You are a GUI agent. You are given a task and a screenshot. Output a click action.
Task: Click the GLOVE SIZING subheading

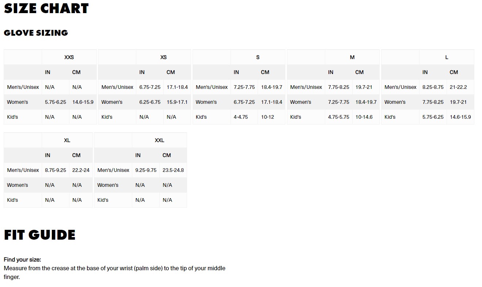36,33
